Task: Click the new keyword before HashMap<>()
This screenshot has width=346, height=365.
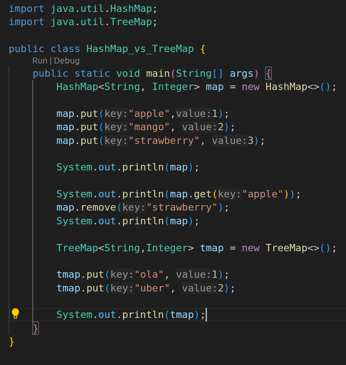Action: (x=251, y=87)
